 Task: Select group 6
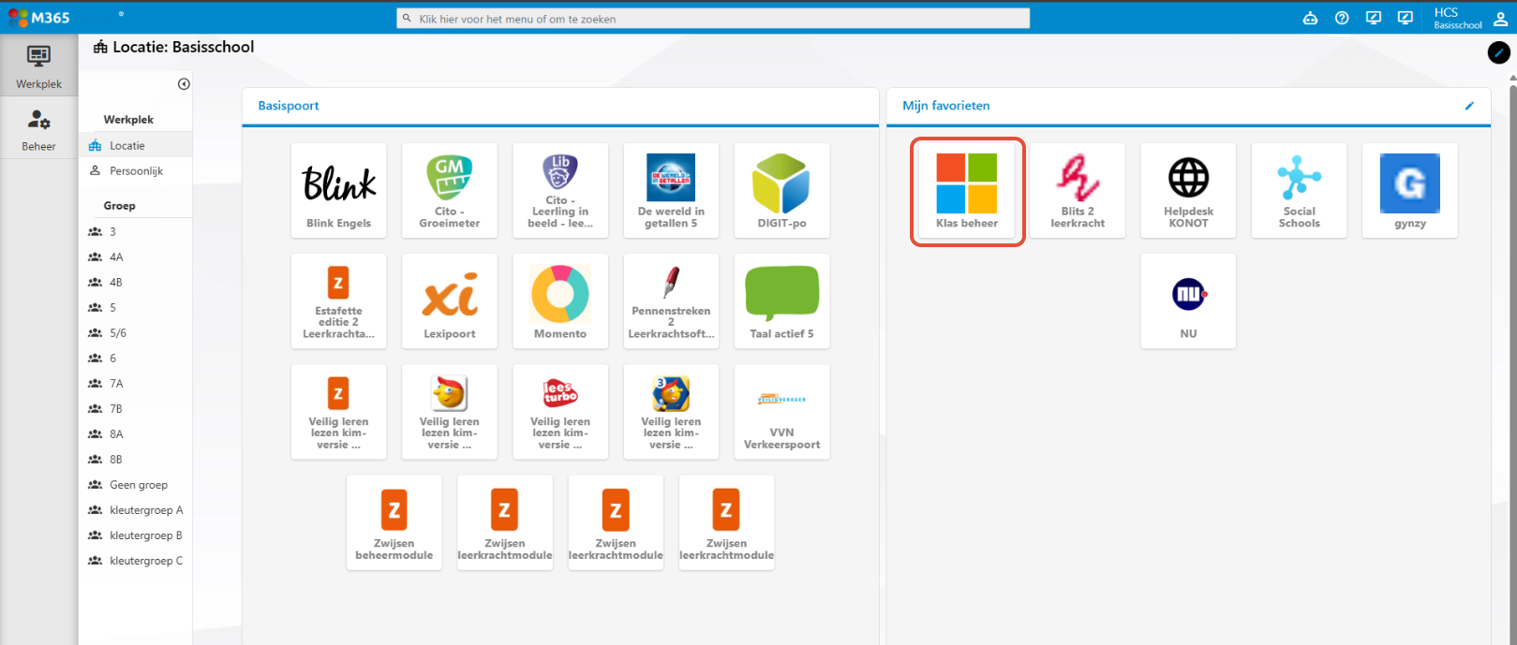click(x=135, y=358)
